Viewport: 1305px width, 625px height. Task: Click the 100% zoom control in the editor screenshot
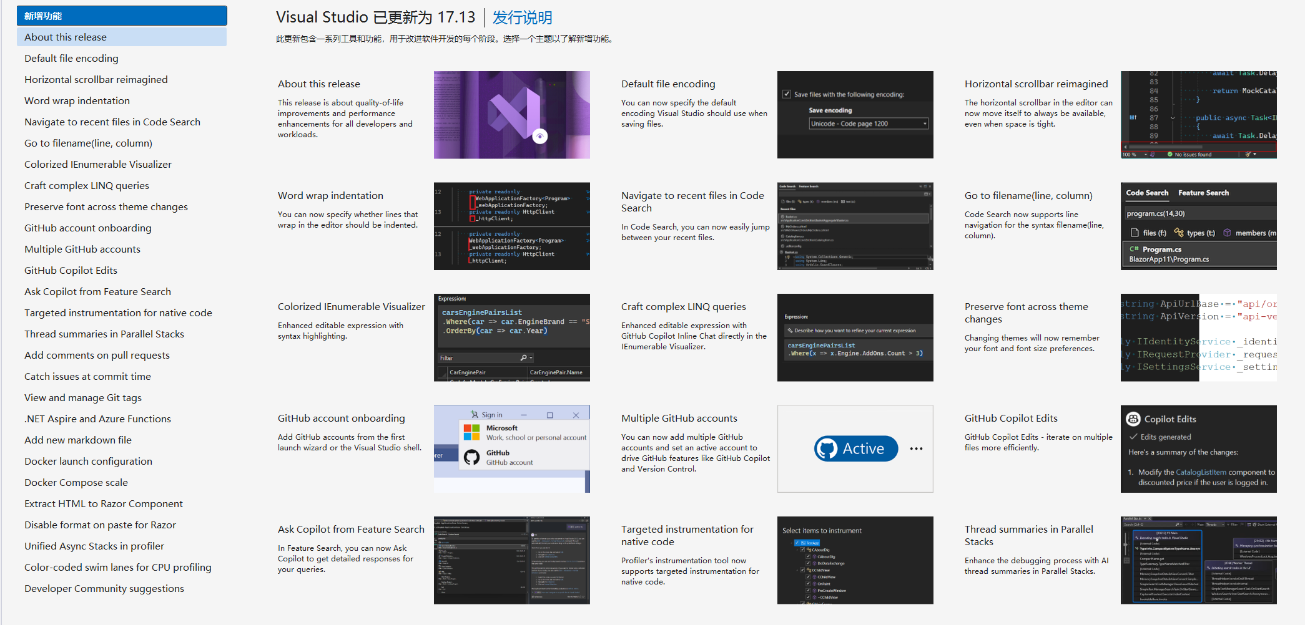tap(1130, 154)
